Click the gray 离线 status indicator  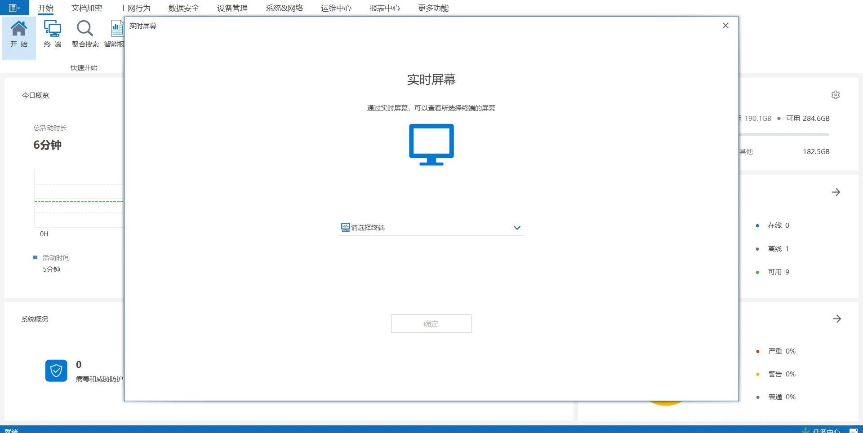point(758,248)
